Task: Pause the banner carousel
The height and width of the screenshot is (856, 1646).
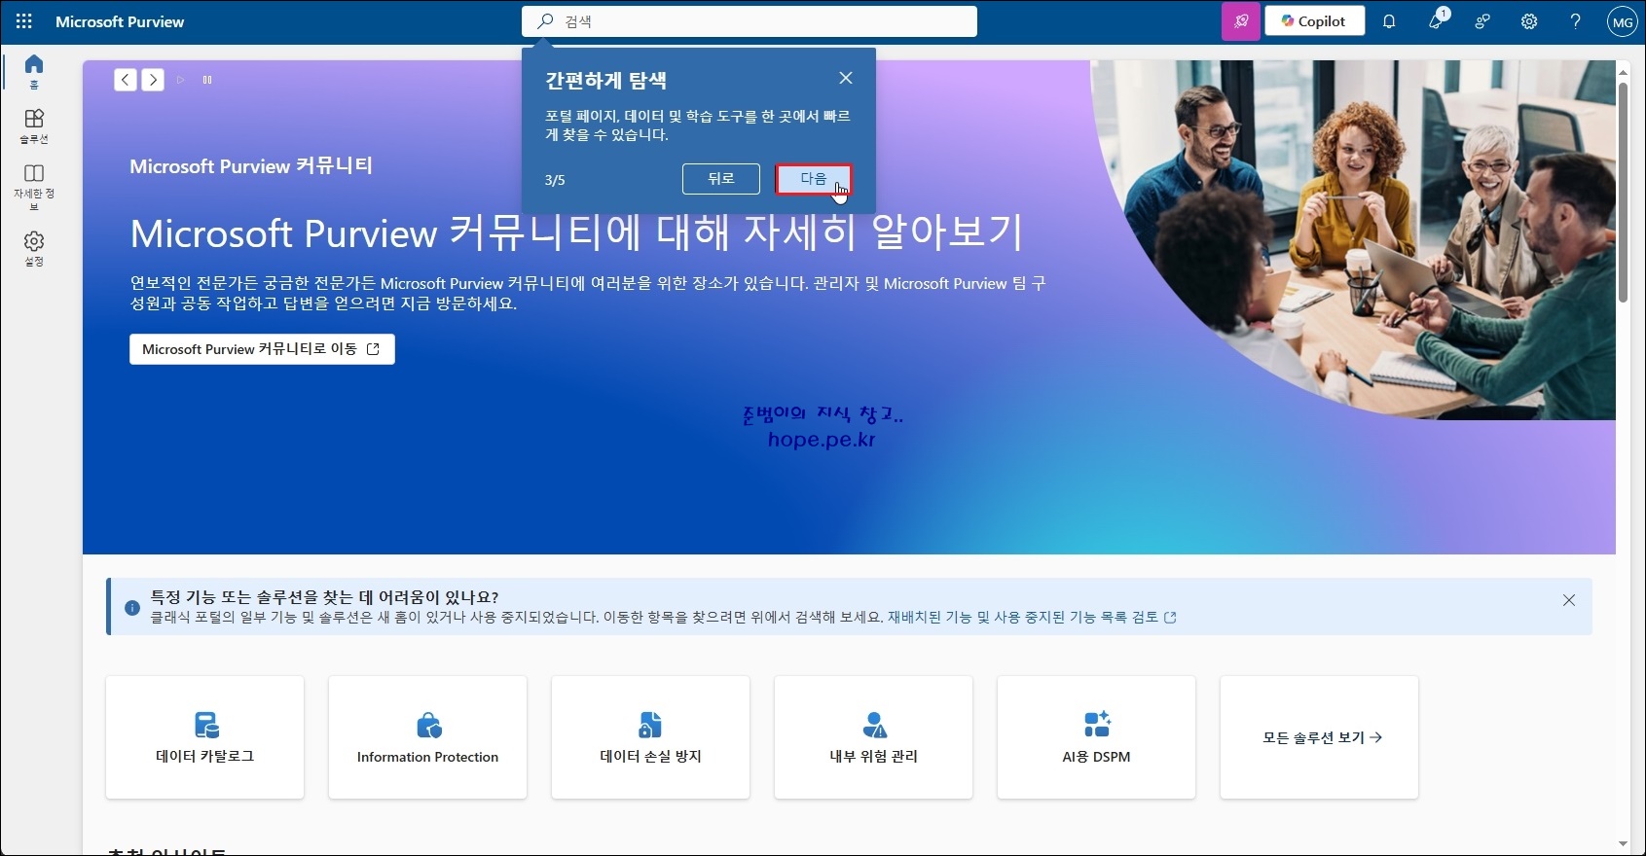Action: pyautogui.click(x=207, y=80)
